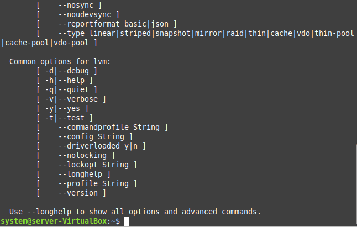The image size is (357, 227).
Task: Click the -y|--yes option line
Action: point(62,108)
